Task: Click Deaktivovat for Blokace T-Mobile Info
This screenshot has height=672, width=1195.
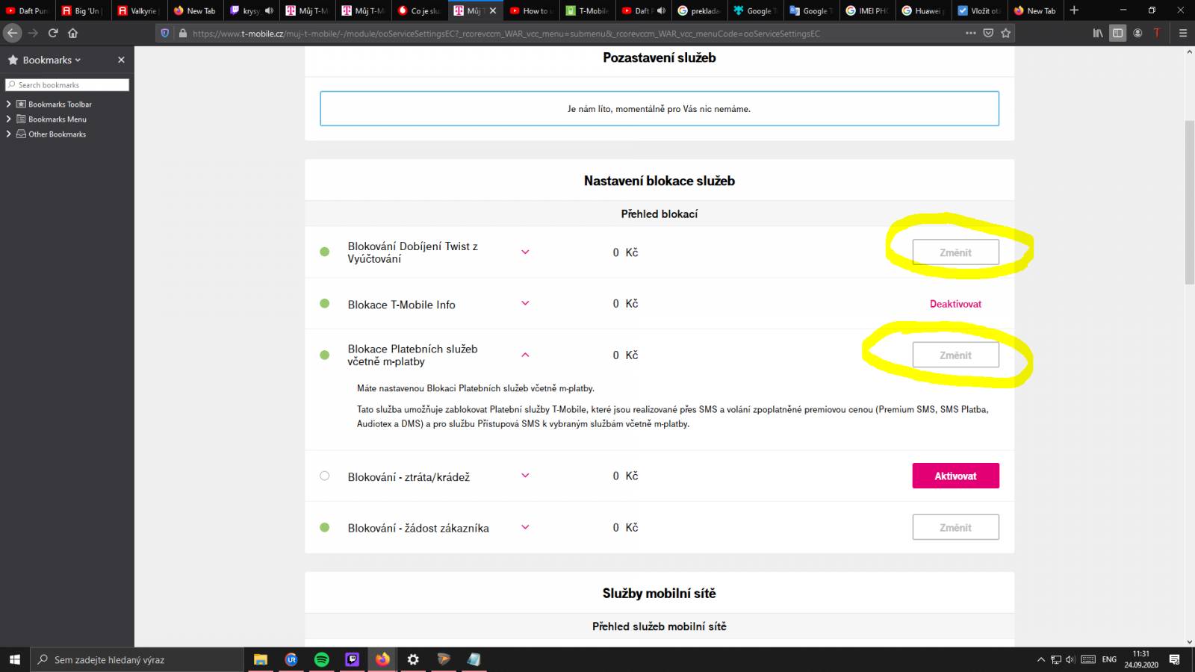Action: coord(955,304)
